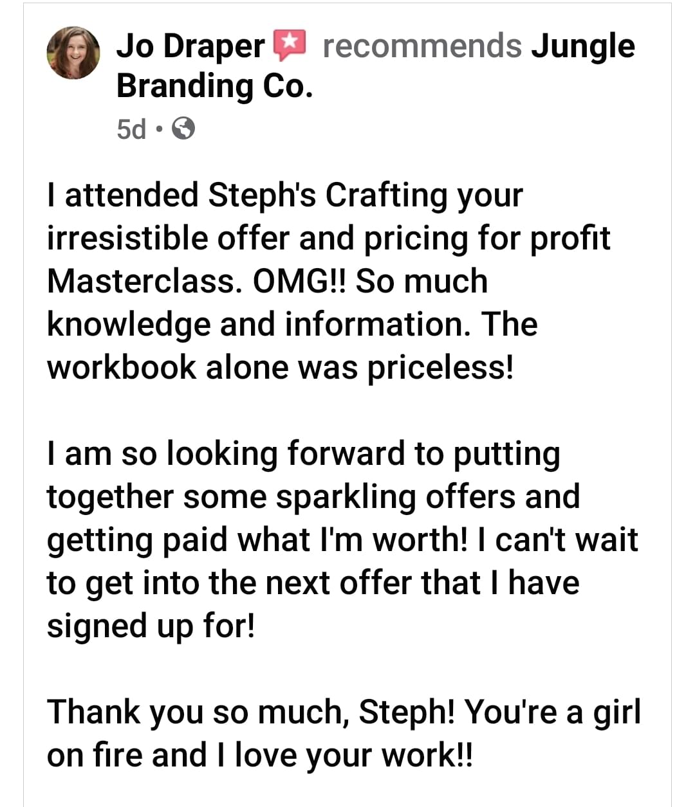The image size is (695, 807).
Task: Click the line starting I attended Steph's
Action: 284,195
